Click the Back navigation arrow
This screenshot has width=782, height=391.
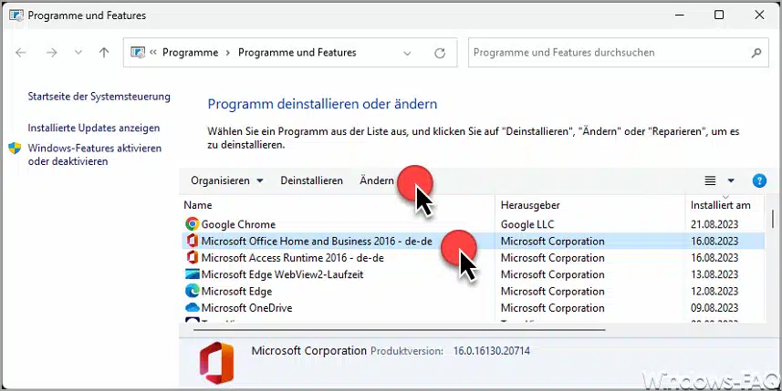20,52
